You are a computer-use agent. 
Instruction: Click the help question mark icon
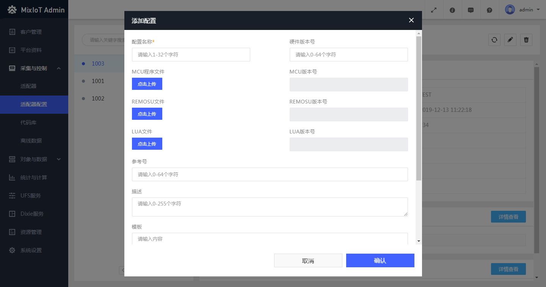point(490,10)
